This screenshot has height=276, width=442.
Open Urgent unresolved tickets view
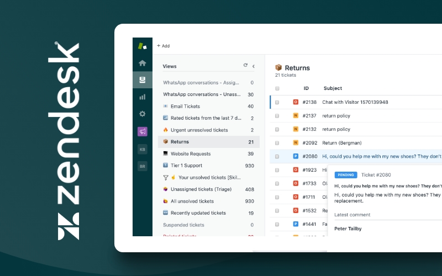[208, 130]
